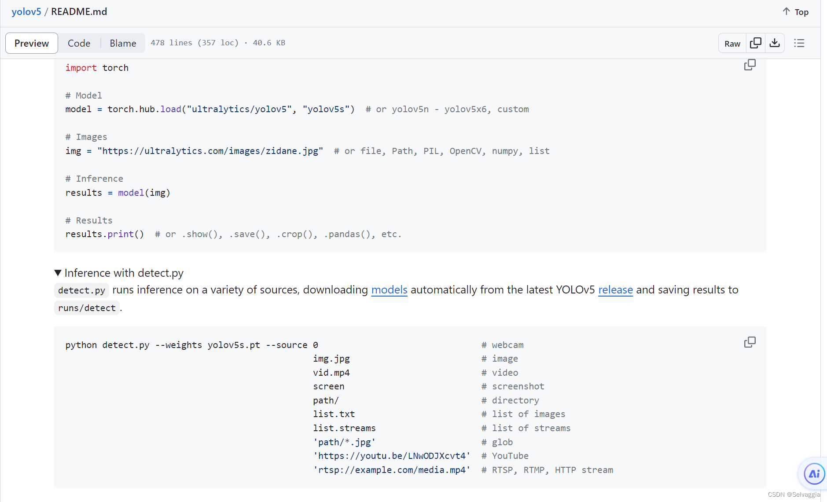Click the 'vid.mp4' source option
Image resolution: width=827 pixels, height=502 pixels.
tap(331, 373)
